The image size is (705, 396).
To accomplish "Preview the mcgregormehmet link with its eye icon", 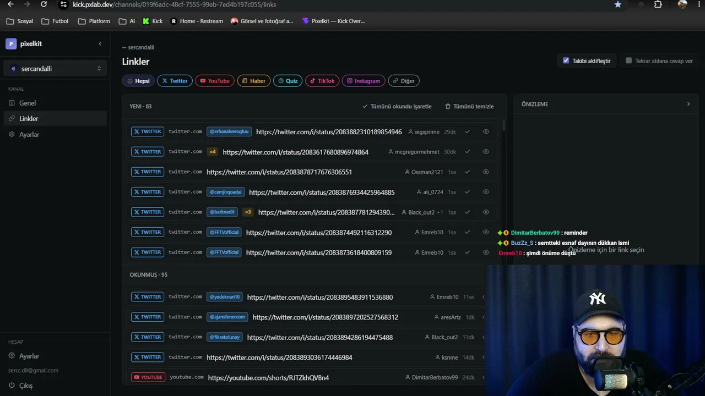I will click(486, 152).
